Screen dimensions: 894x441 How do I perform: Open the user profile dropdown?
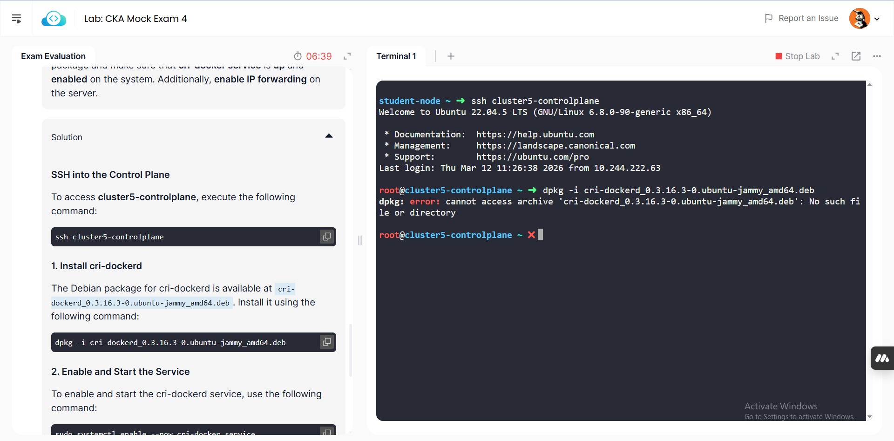pyautogui.click(x=877, y=19)
